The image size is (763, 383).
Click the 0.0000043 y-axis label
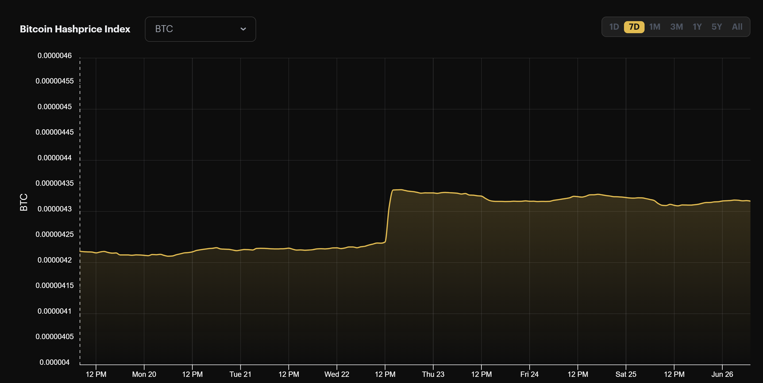[x=55, y=209]
